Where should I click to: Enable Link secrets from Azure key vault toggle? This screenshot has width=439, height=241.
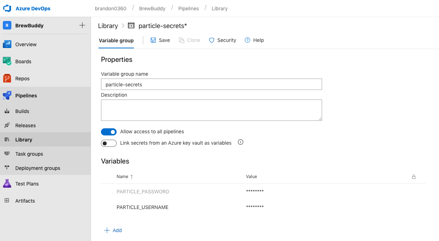(x=109, y=143)
